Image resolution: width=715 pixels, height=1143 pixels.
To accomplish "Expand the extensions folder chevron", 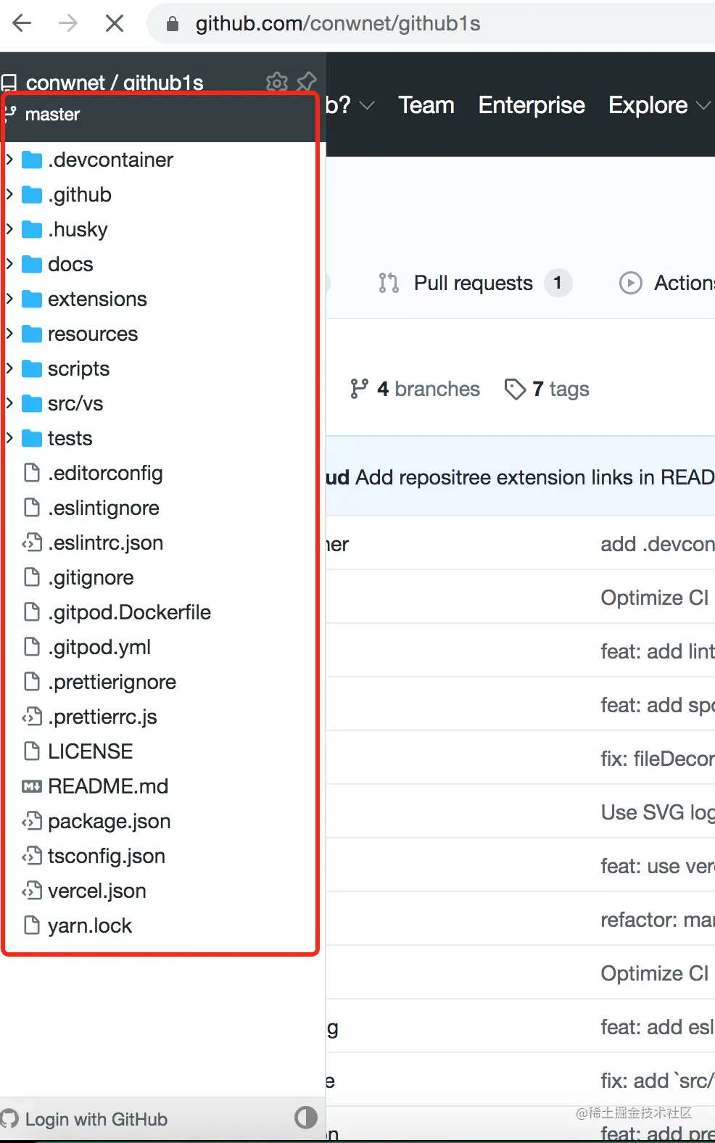I will [x=9, y=299].
